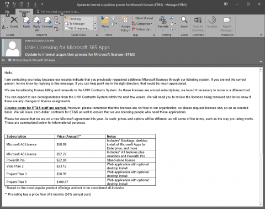Click the Reply All button
The height and width of the screenshot is (209, 265).
36,24
